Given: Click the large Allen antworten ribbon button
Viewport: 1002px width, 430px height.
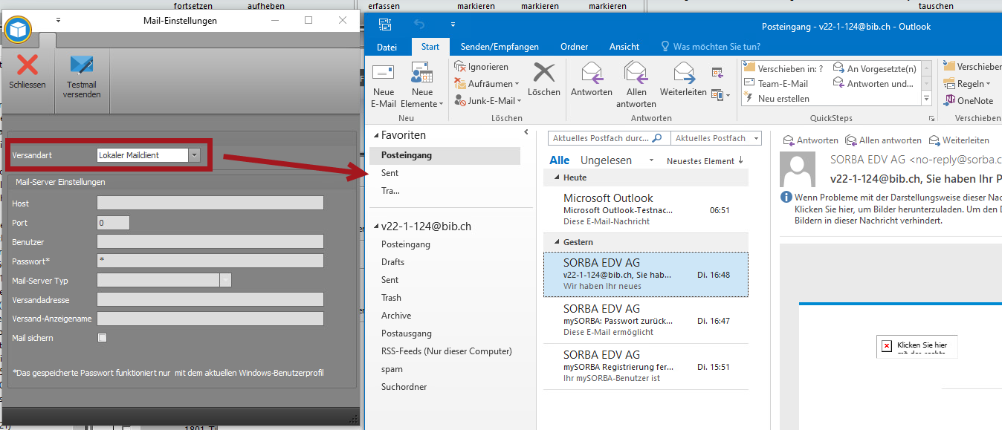Looking at the screenshot, I should point(636,85).
